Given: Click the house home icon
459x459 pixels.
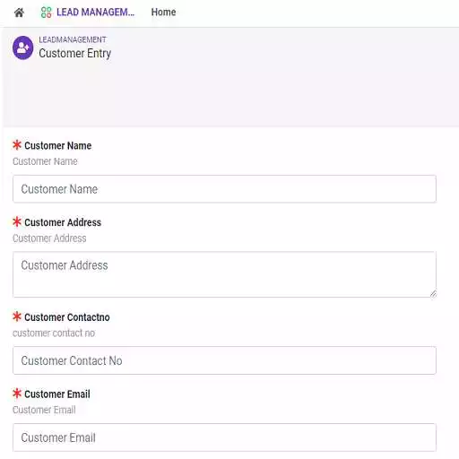Looking at the screenshot, I should [19, 13].
